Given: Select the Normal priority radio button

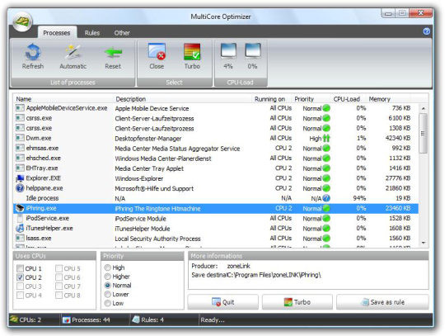Looking at the screenshot, I should [x=108, y=285].
